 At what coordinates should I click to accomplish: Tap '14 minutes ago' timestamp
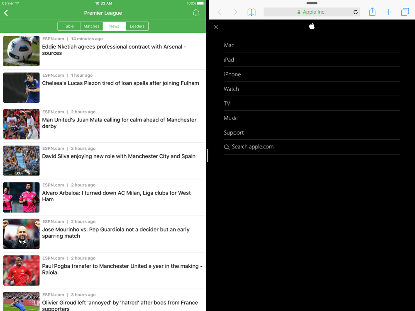click(87, 39)
